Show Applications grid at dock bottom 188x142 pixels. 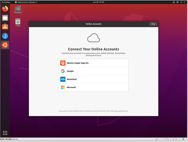pyautogui.click(x=5, y=133)
